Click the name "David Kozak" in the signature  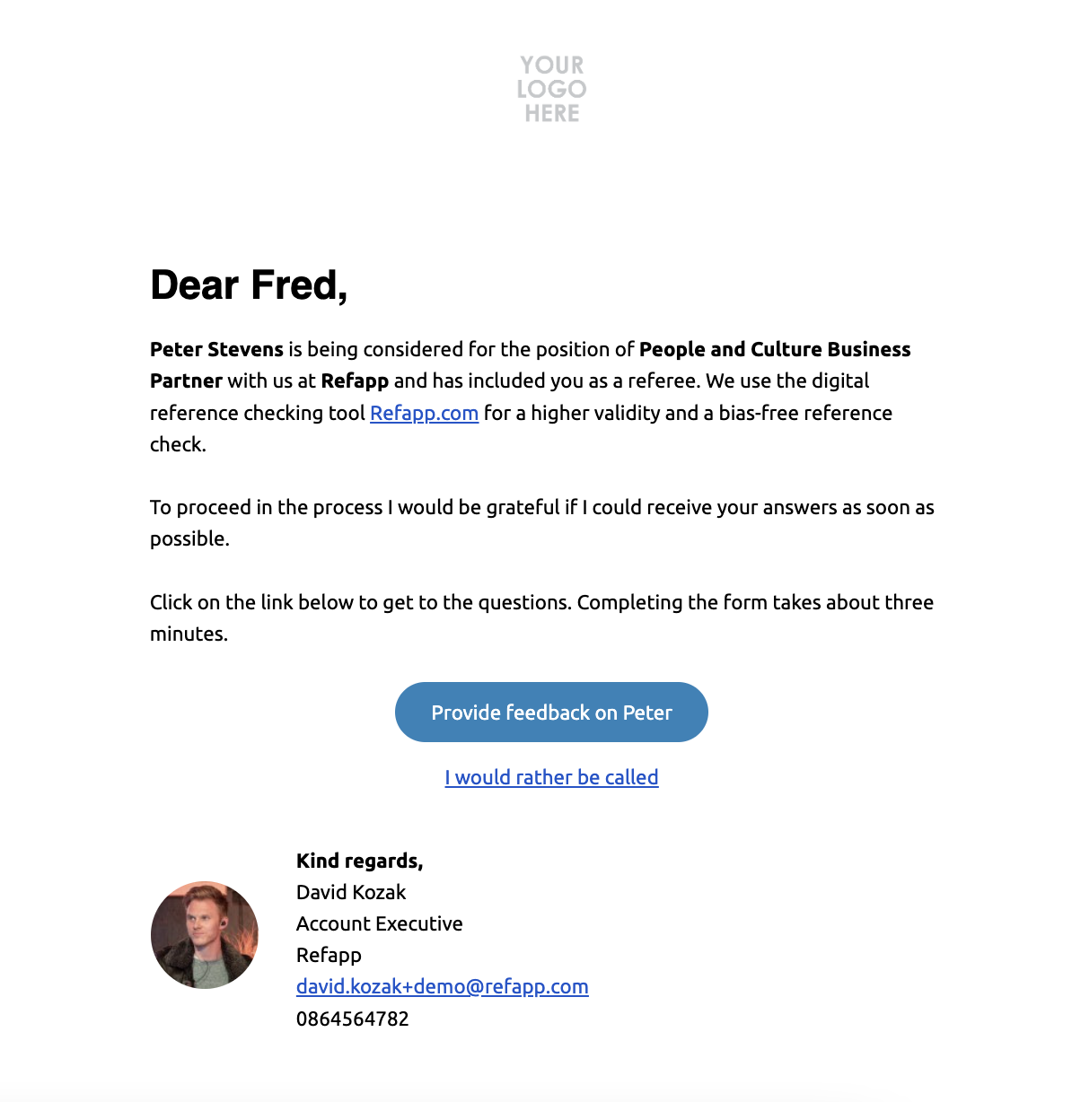[351, 892]
